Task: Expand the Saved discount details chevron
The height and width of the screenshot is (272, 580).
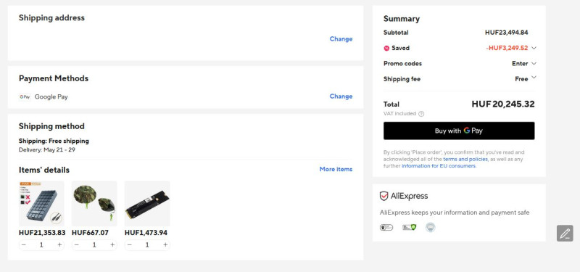Action: click(x=534, y=48)
